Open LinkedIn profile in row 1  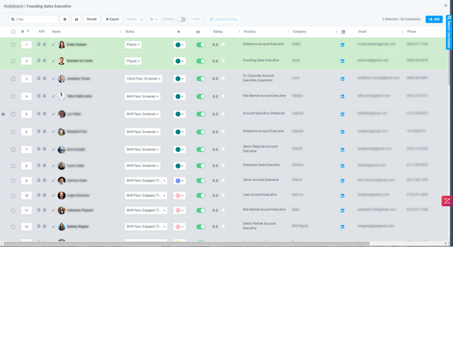[x=342, y=45]
